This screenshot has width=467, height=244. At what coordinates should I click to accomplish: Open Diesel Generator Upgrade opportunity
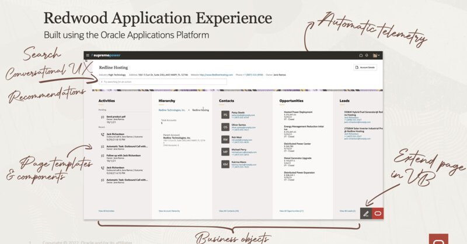[x=298, y=158]
